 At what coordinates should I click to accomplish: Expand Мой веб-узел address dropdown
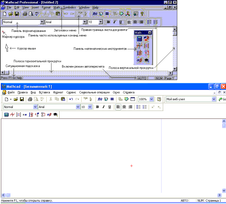click(214, 99)
